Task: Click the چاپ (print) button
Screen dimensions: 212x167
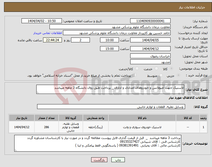Action: pos(118,160)
